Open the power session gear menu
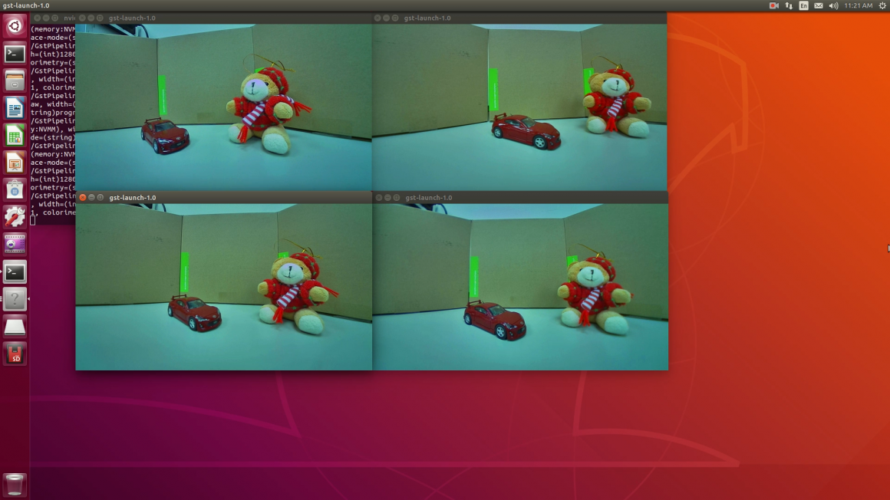The width and height of the screenshot is (890, 500). point(882,5)
